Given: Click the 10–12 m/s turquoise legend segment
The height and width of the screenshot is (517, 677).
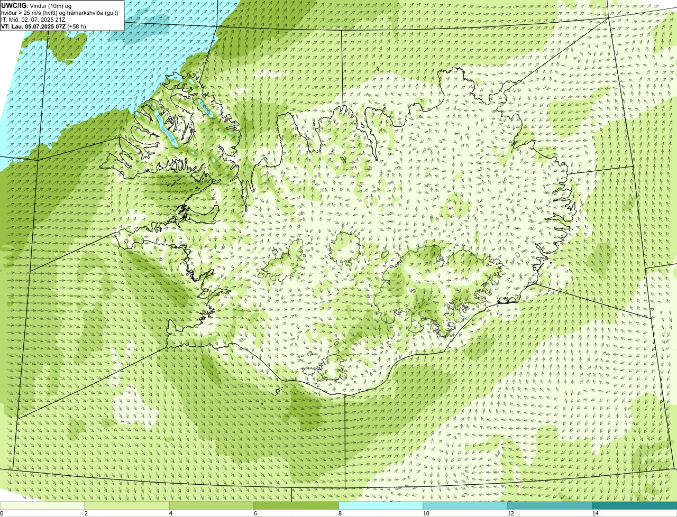Looking at the screenshot, I should tap(465, 505).
